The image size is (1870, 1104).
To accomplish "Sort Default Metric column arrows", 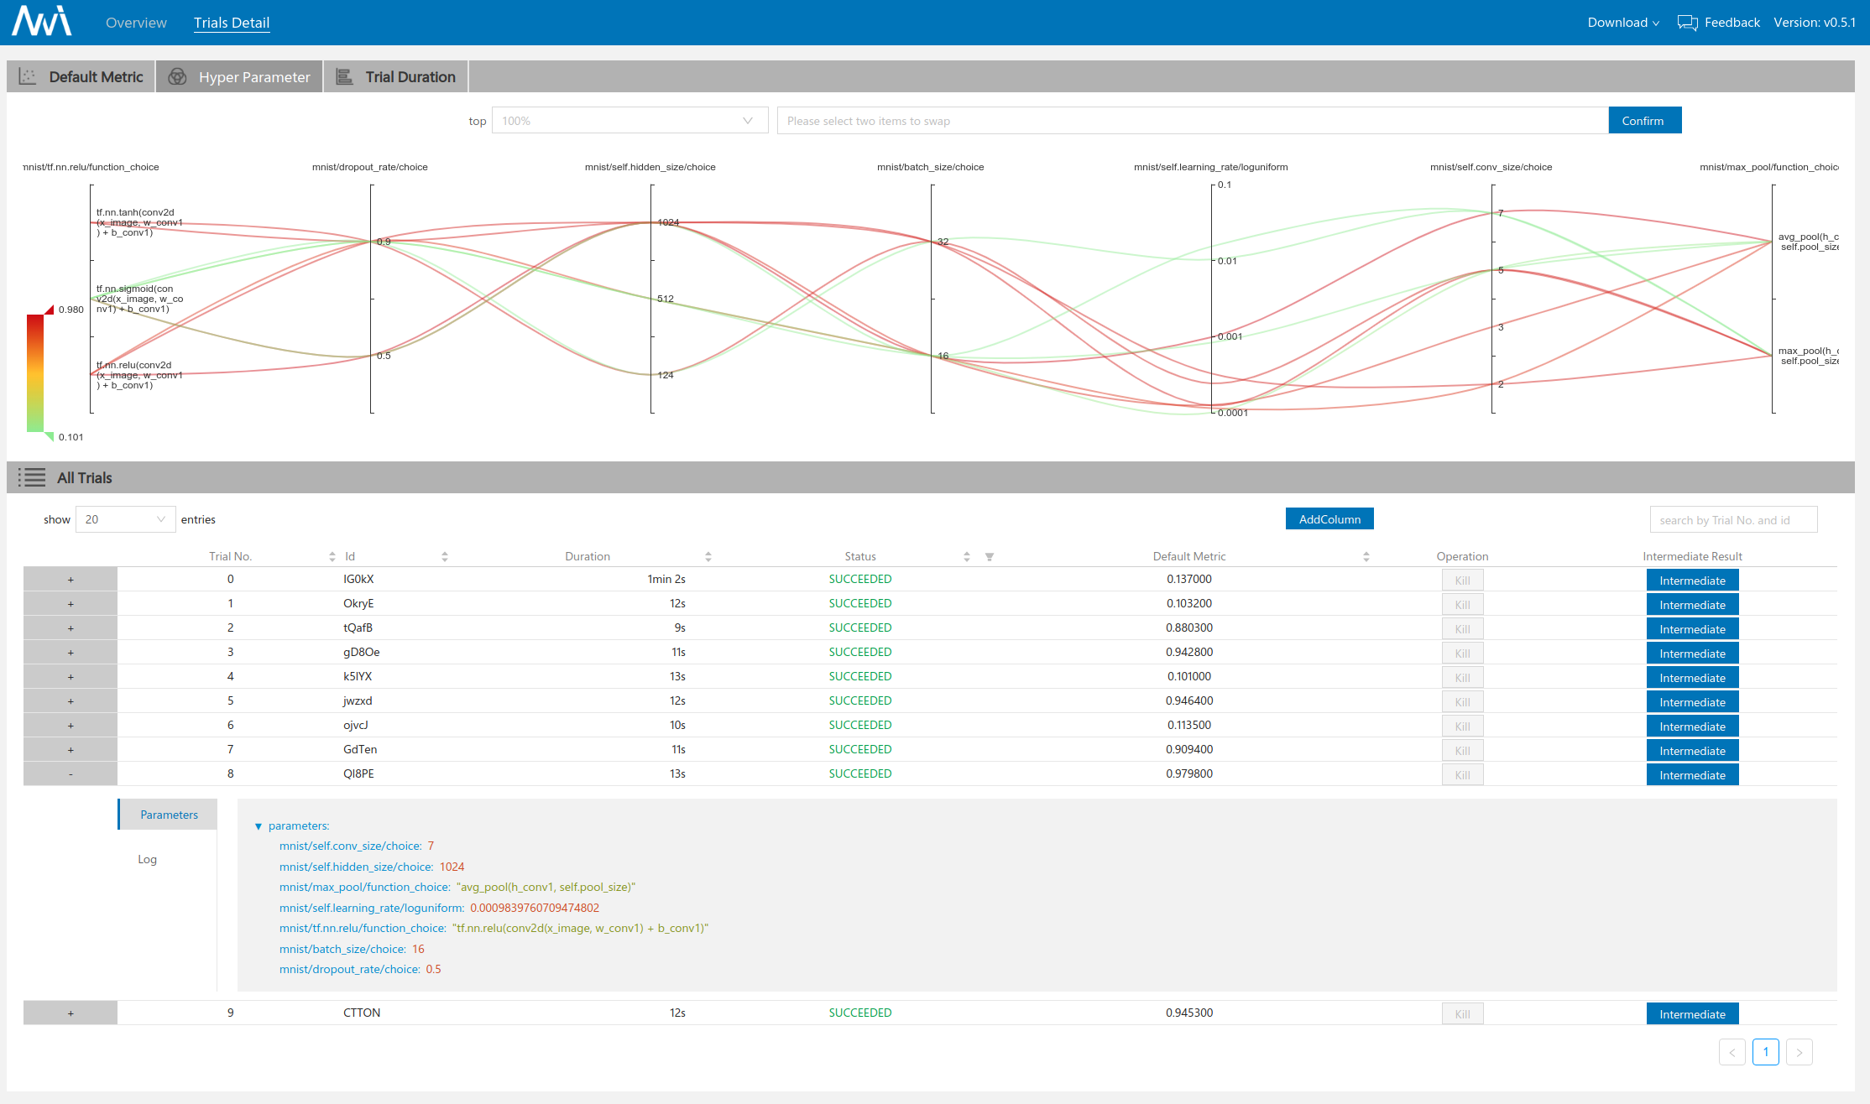I will pyautogui.click(x=1366, y=557).
